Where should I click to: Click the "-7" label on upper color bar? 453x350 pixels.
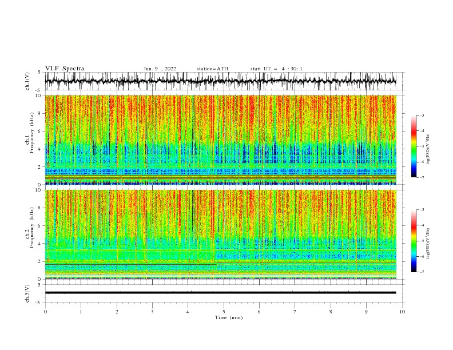click(x=422, y=177)
